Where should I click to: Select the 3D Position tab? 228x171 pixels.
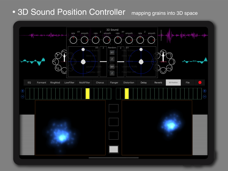tap(173, 82)
